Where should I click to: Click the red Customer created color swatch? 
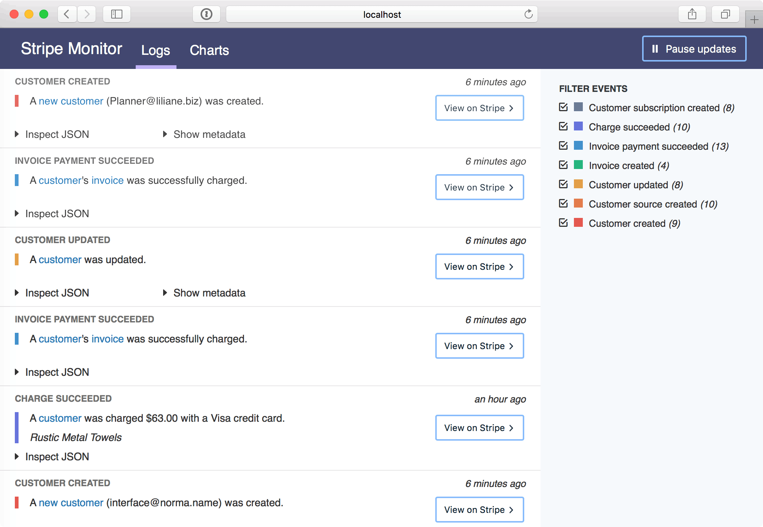click(578, 223)
